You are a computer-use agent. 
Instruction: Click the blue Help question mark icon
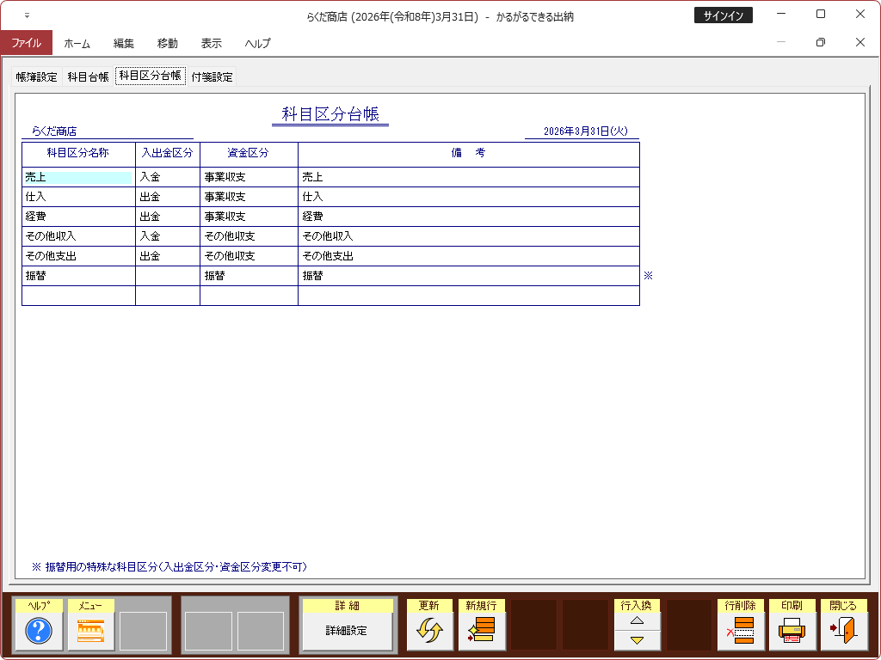pos(40,632)
